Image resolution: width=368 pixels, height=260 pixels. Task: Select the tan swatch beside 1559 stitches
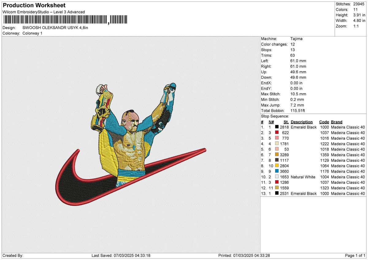277,188
